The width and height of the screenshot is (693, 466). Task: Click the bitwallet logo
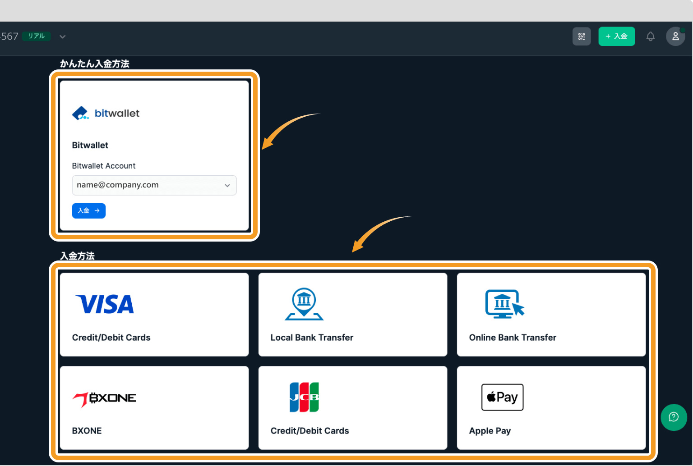[x=106, y=113]
